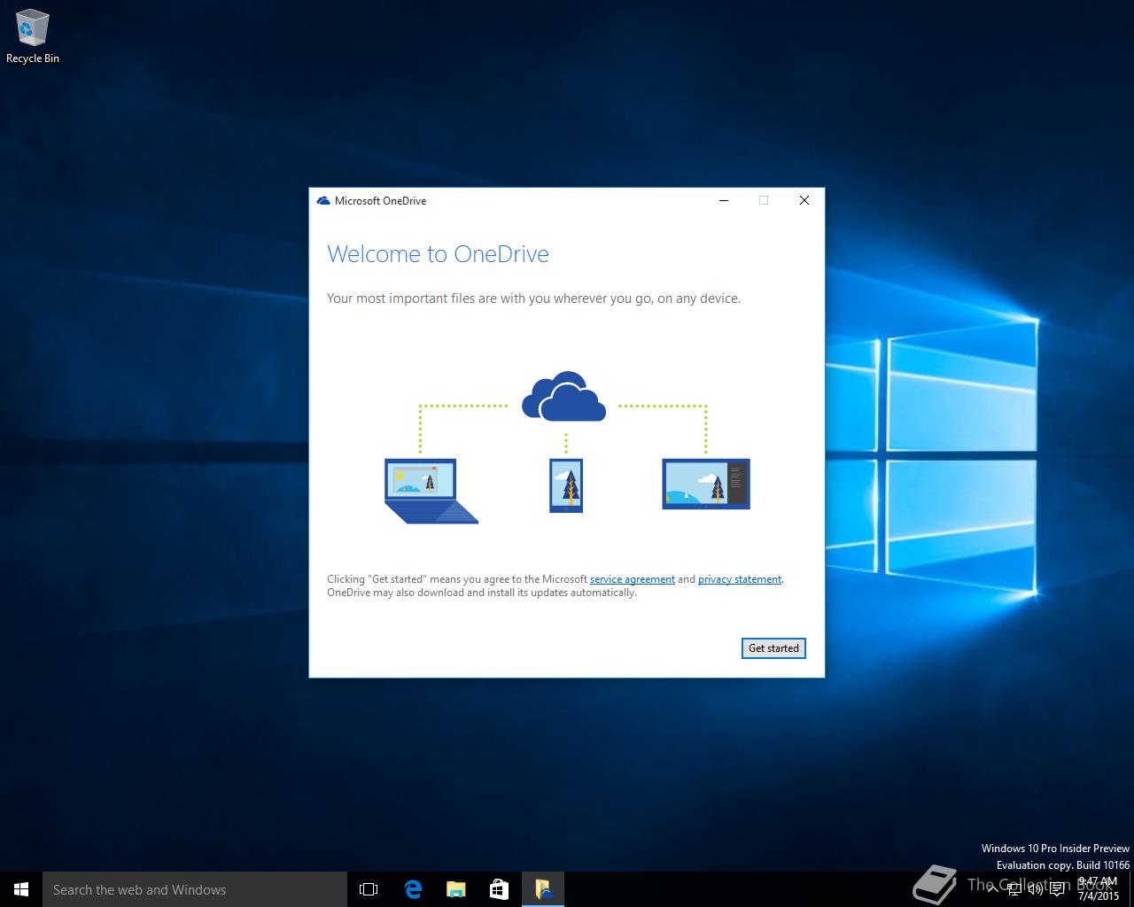Open Task View from the taskbar
This screenshot has width=1134, height=907.
click(369, 889)
